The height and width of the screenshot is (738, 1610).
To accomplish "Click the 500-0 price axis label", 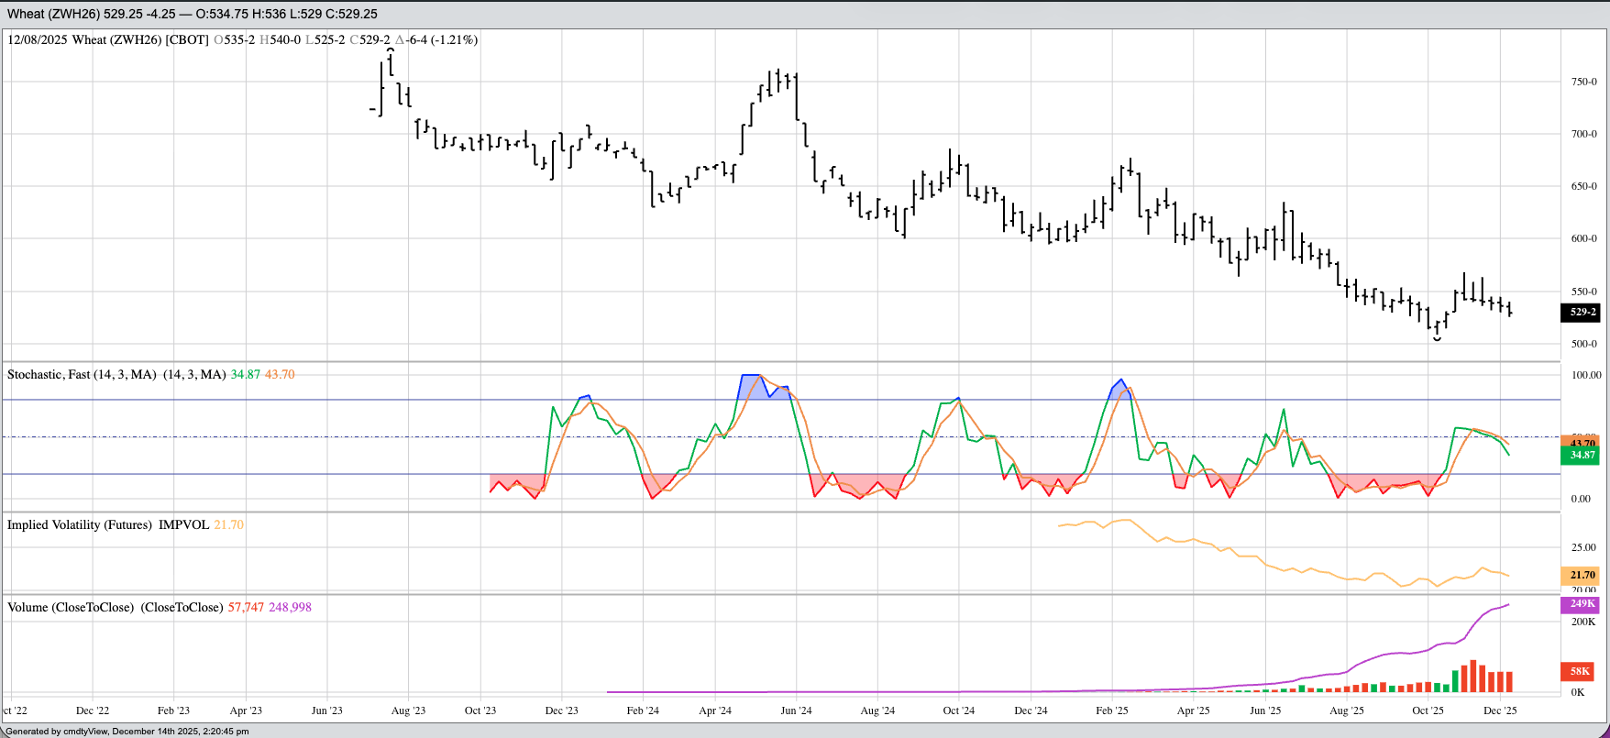I will (1583, 344).
